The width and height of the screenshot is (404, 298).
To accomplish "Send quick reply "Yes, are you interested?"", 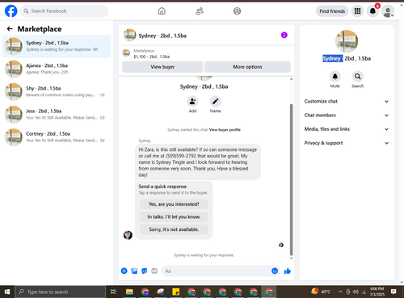I will click(x=174, y=204).
